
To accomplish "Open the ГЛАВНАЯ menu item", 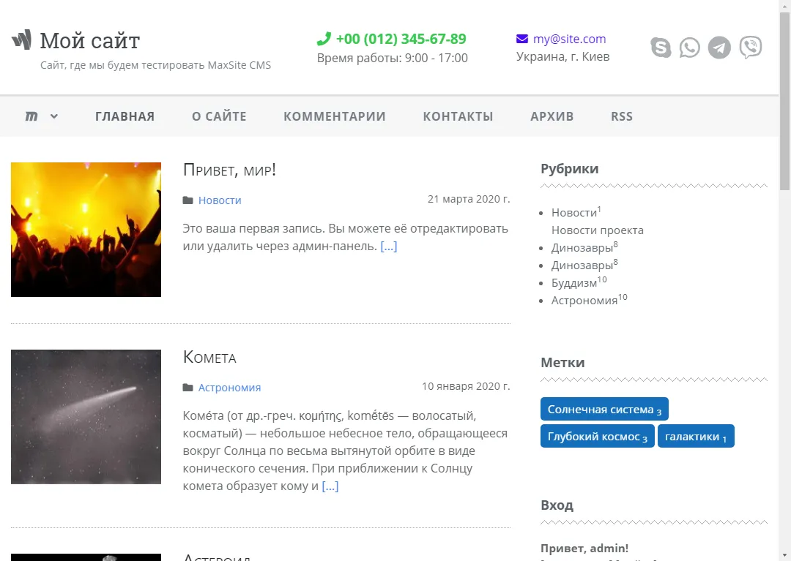I will pos(125,116).
